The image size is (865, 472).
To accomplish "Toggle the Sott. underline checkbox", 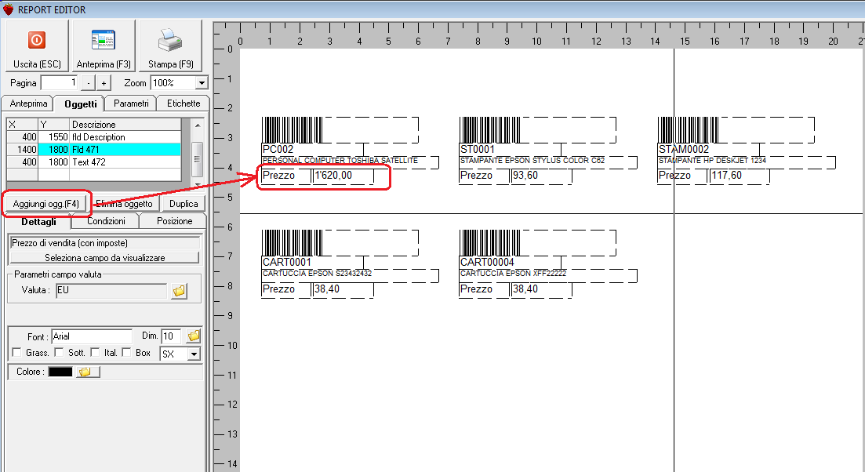I will pos(59,352).
